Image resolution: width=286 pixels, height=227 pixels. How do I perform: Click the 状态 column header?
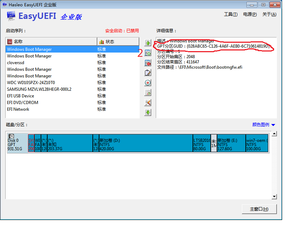coord(118,42)
